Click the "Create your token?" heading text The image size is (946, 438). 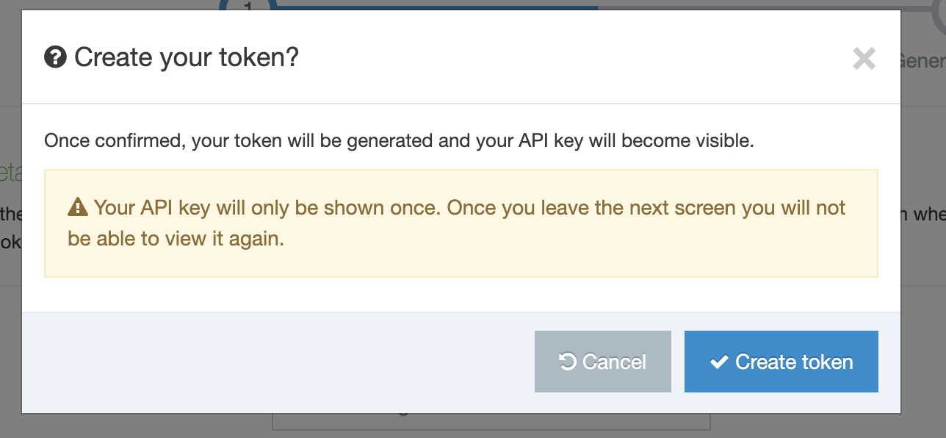click(x=187, y=57)
